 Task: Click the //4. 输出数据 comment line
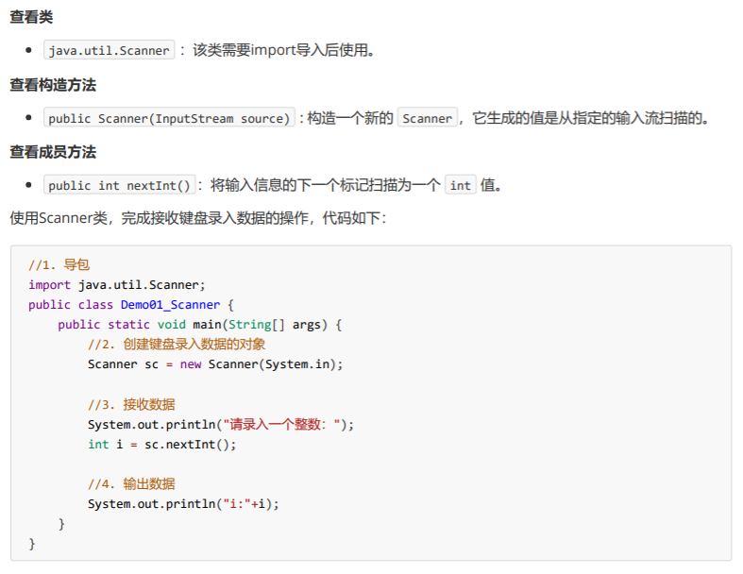[x=131, y=483]
